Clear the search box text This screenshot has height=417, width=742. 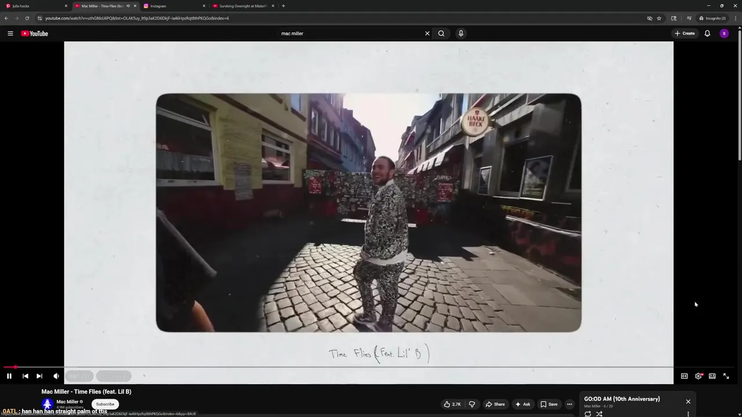pyautogui.click(x=427, y=34)
